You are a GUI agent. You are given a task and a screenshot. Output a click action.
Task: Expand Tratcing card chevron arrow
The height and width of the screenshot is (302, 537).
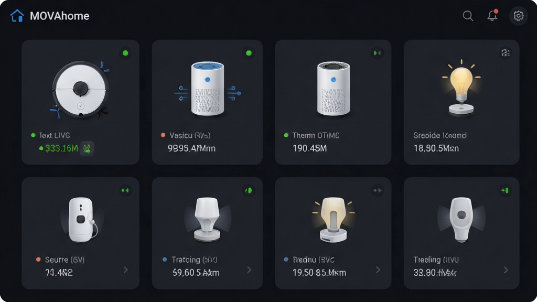[x=249, y=270]
